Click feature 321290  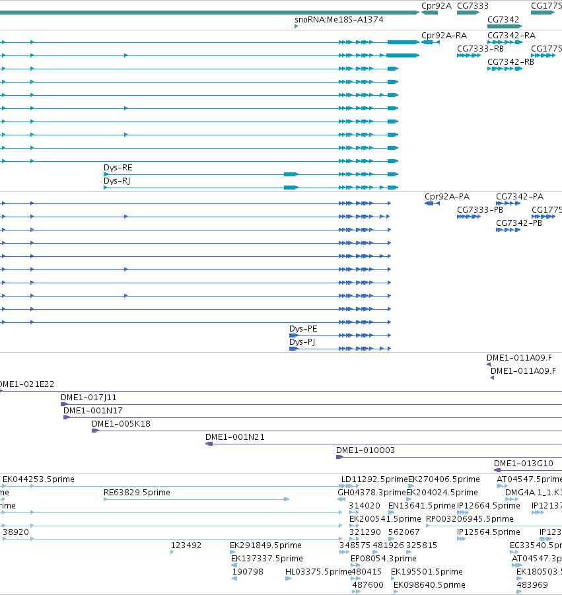[355, 539]
